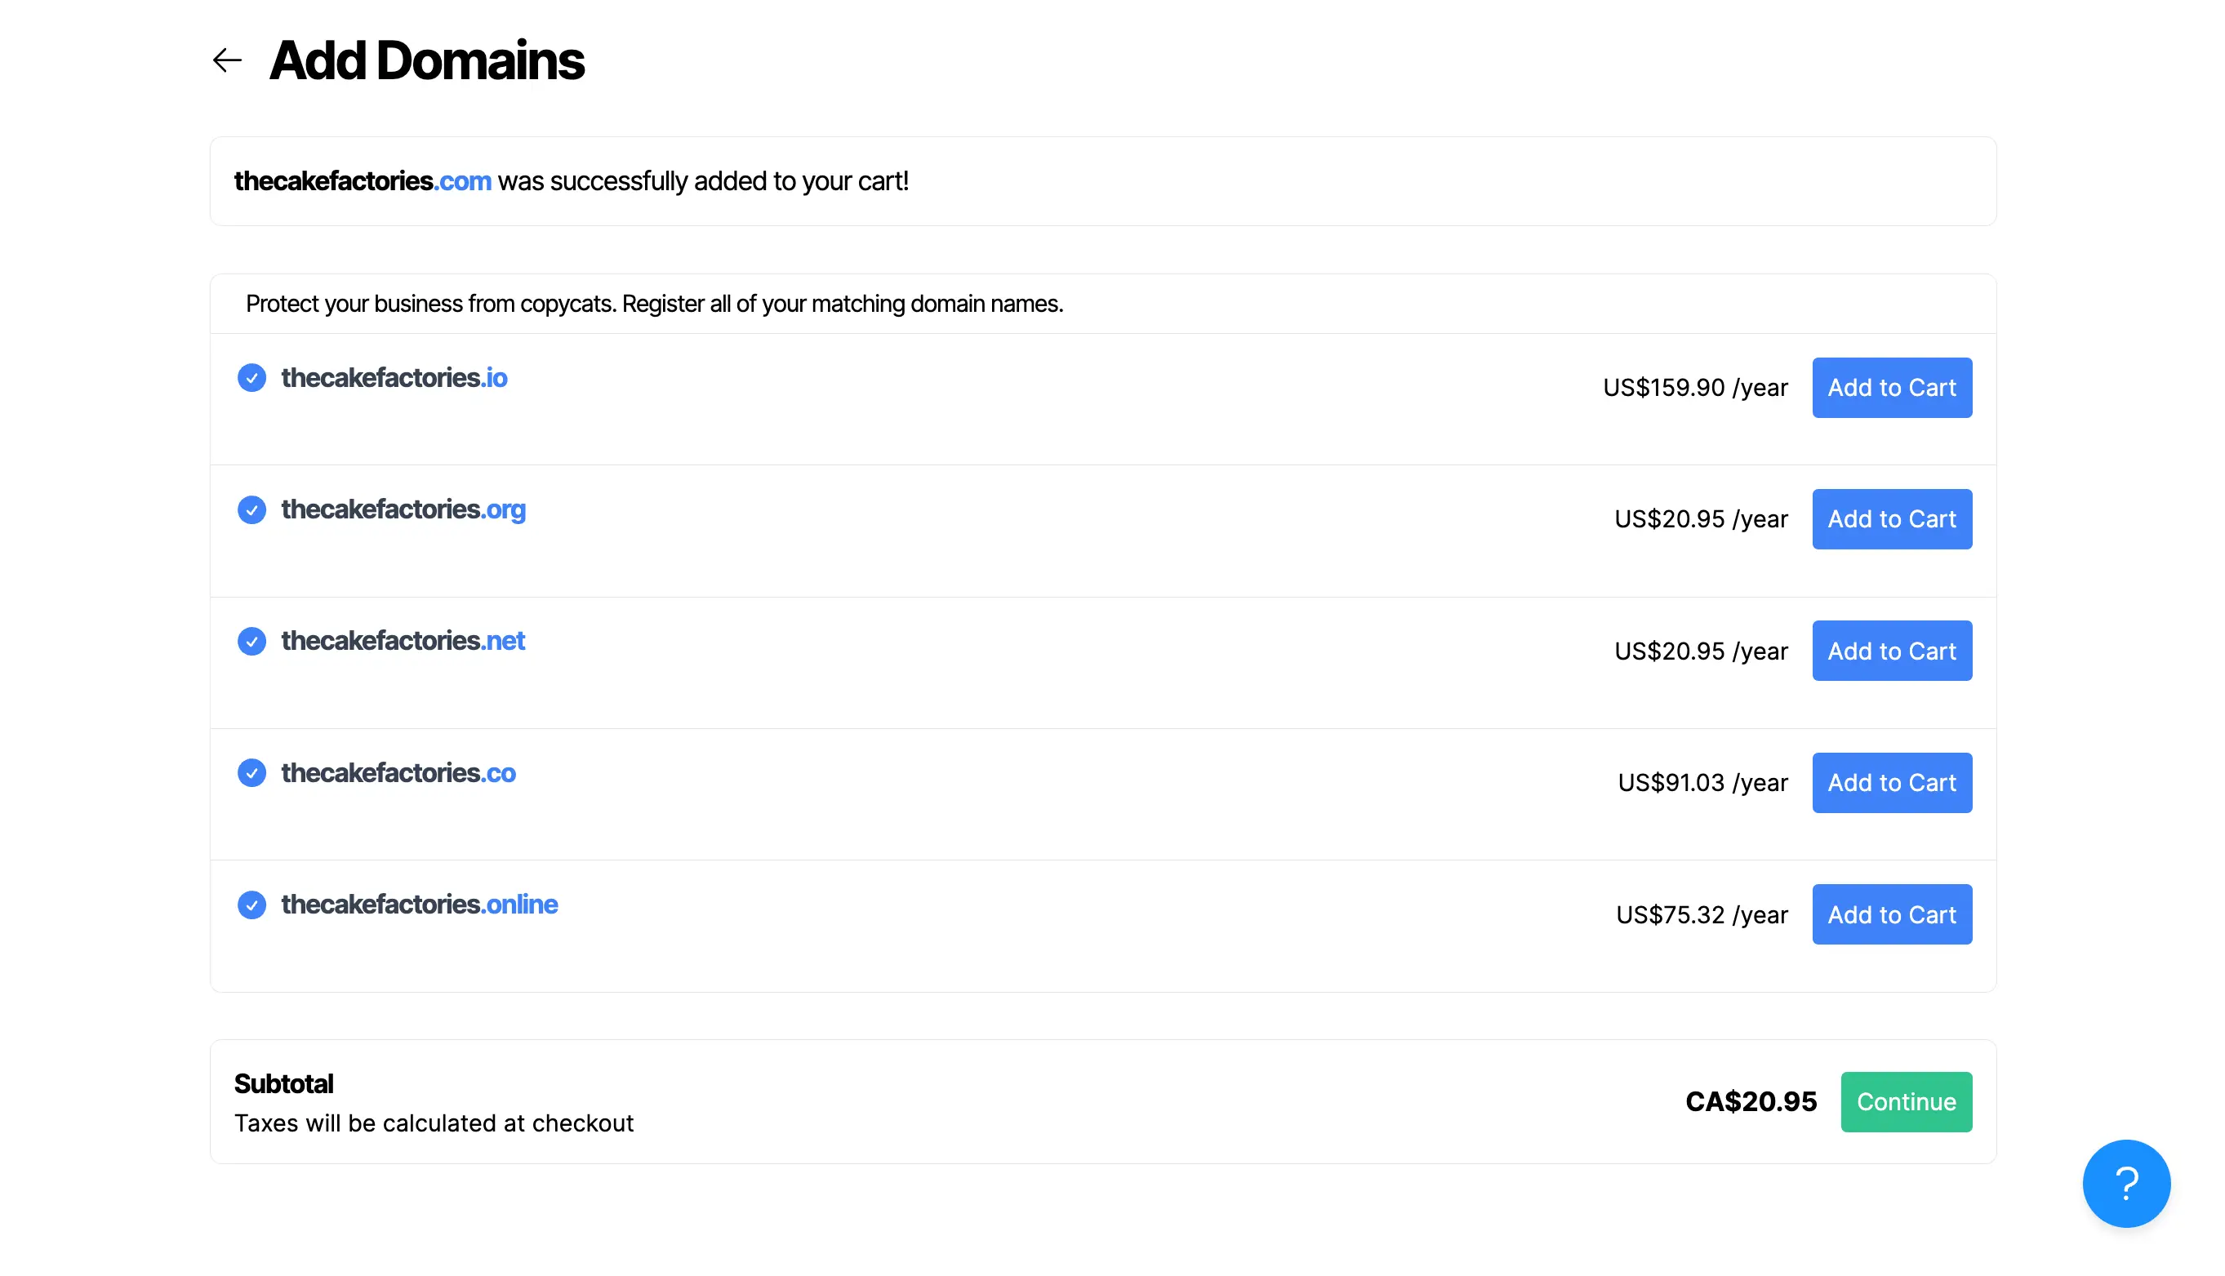Open the help support bubble

tap(2127, 1183)
